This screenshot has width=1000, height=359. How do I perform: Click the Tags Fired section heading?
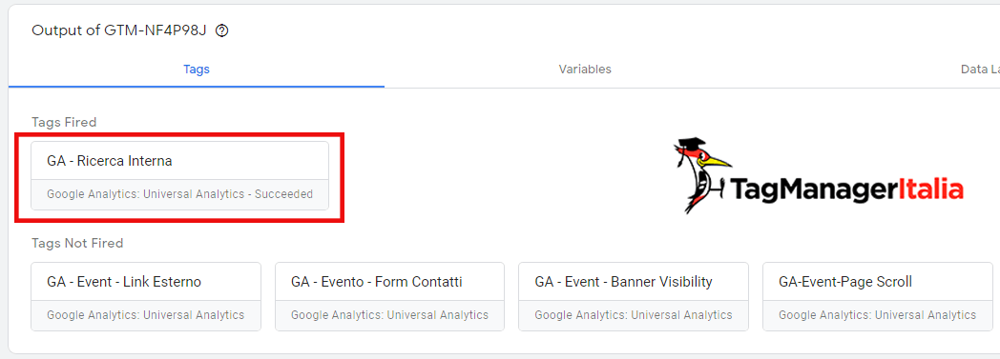coord(64,122)
